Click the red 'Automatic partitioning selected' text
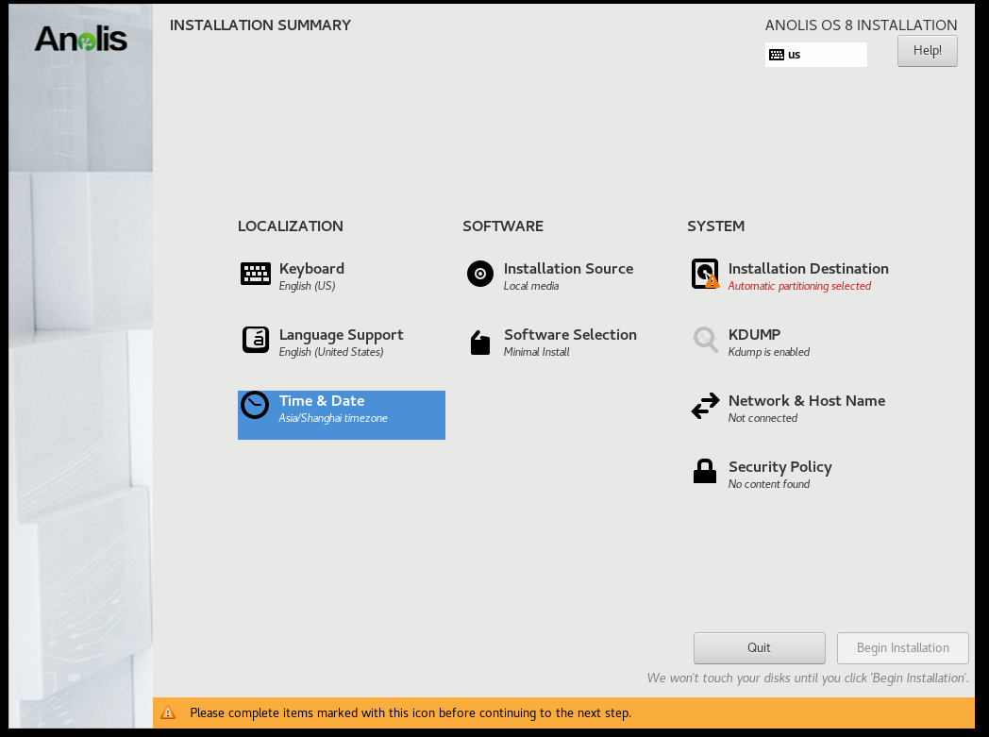Screen dimensions: 989x737 (799, 286)
